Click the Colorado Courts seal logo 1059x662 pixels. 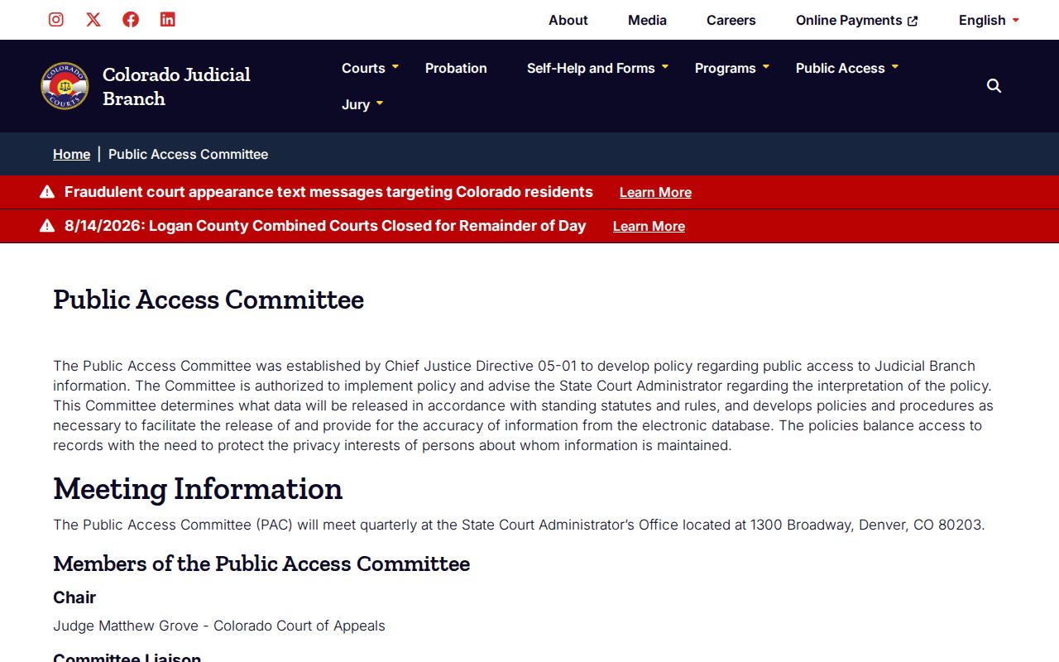point(65,86)
